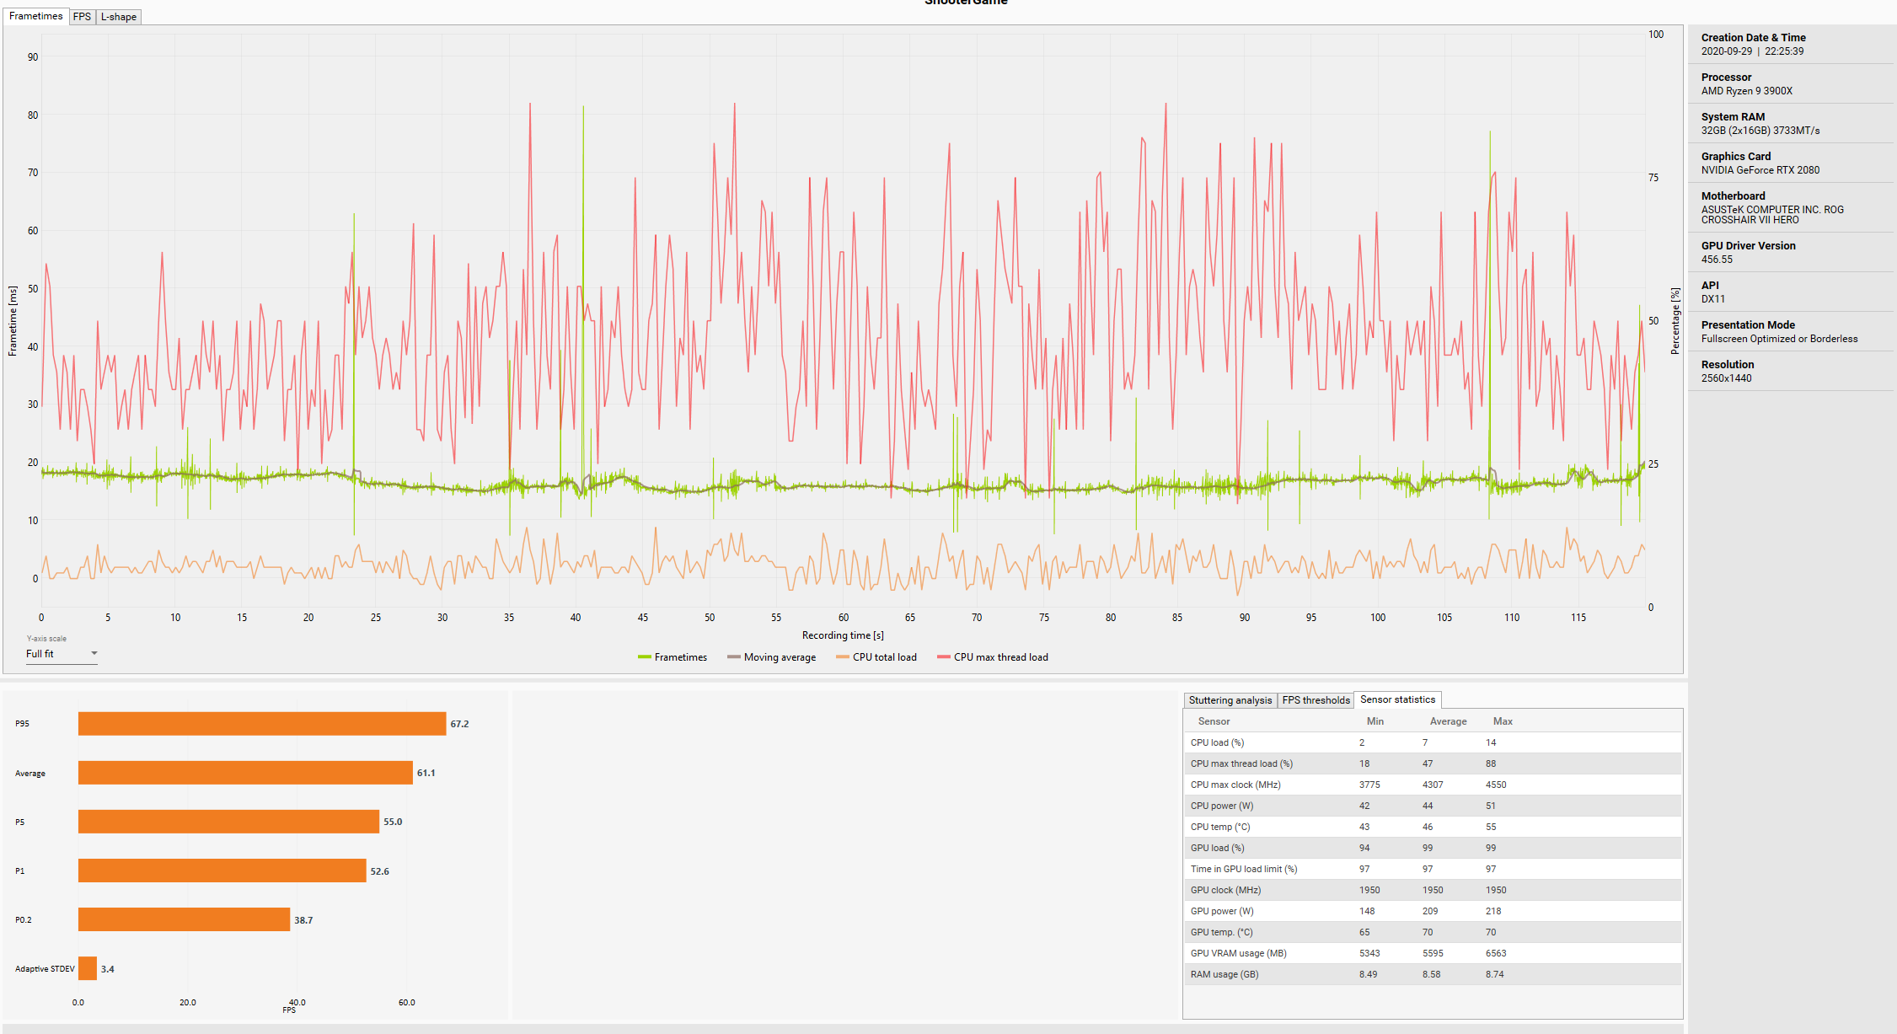Open the Stuttering analysis tab
This screenshot has width=1897, height=1034.
pos(1230,700)
